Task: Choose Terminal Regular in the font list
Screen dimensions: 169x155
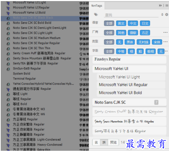Action: click(x=24, y=79)
